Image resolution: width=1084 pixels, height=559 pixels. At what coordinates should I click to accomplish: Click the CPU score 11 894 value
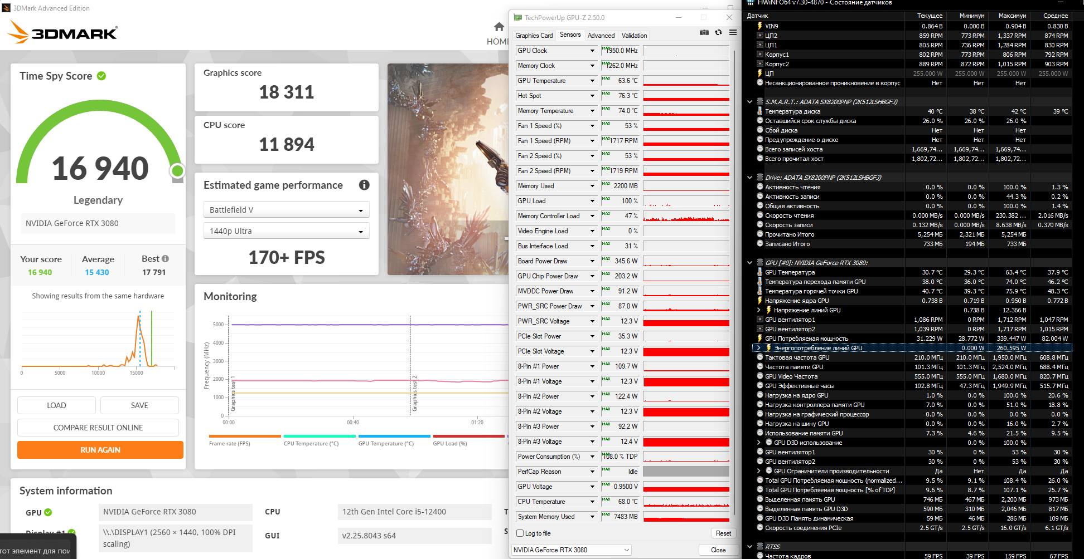click(287, 144)
